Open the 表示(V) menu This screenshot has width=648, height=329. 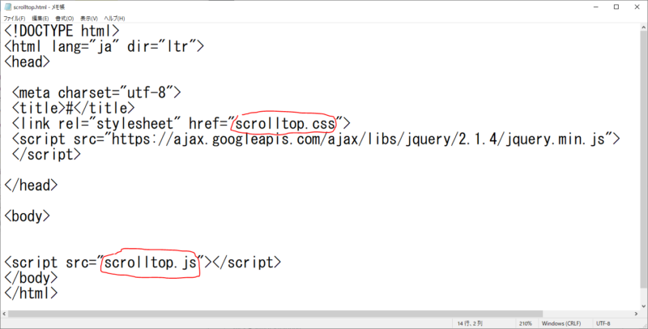tap(89, 19)
